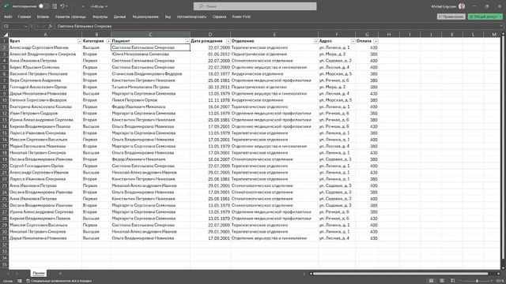
Task: Open the Разметка страницы tab
Action: tap(70, 17)
